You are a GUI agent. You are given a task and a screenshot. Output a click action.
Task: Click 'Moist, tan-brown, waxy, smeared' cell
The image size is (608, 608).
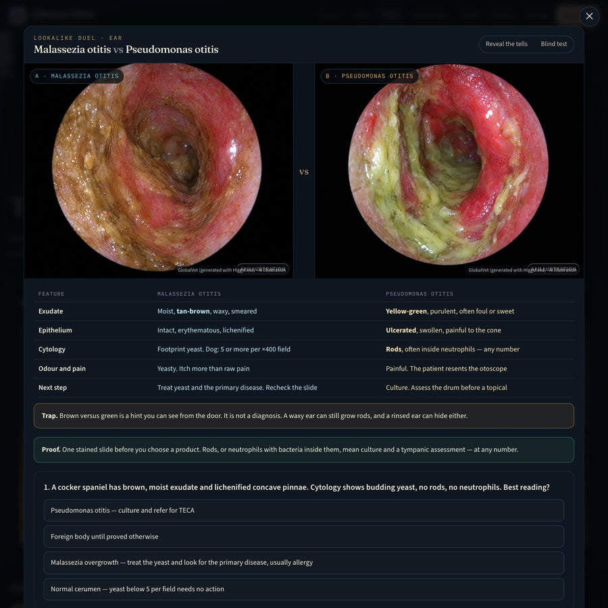(x=207, y=311)
